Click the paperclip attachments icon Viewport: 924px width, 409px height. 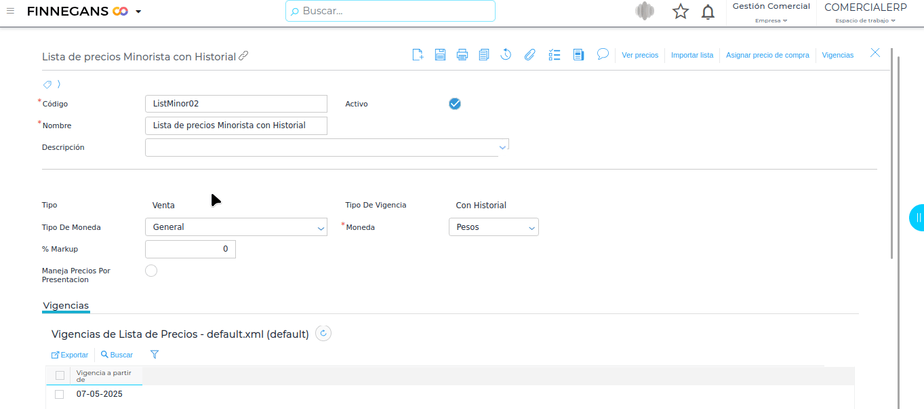click(x=529, y=55)
